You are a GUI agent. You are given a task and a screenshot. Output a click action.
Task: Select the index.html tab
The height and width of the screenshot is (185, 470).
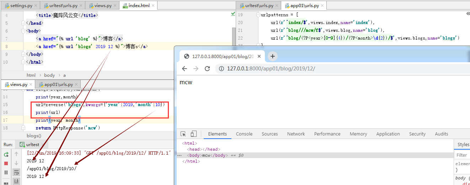coord(138,6)
